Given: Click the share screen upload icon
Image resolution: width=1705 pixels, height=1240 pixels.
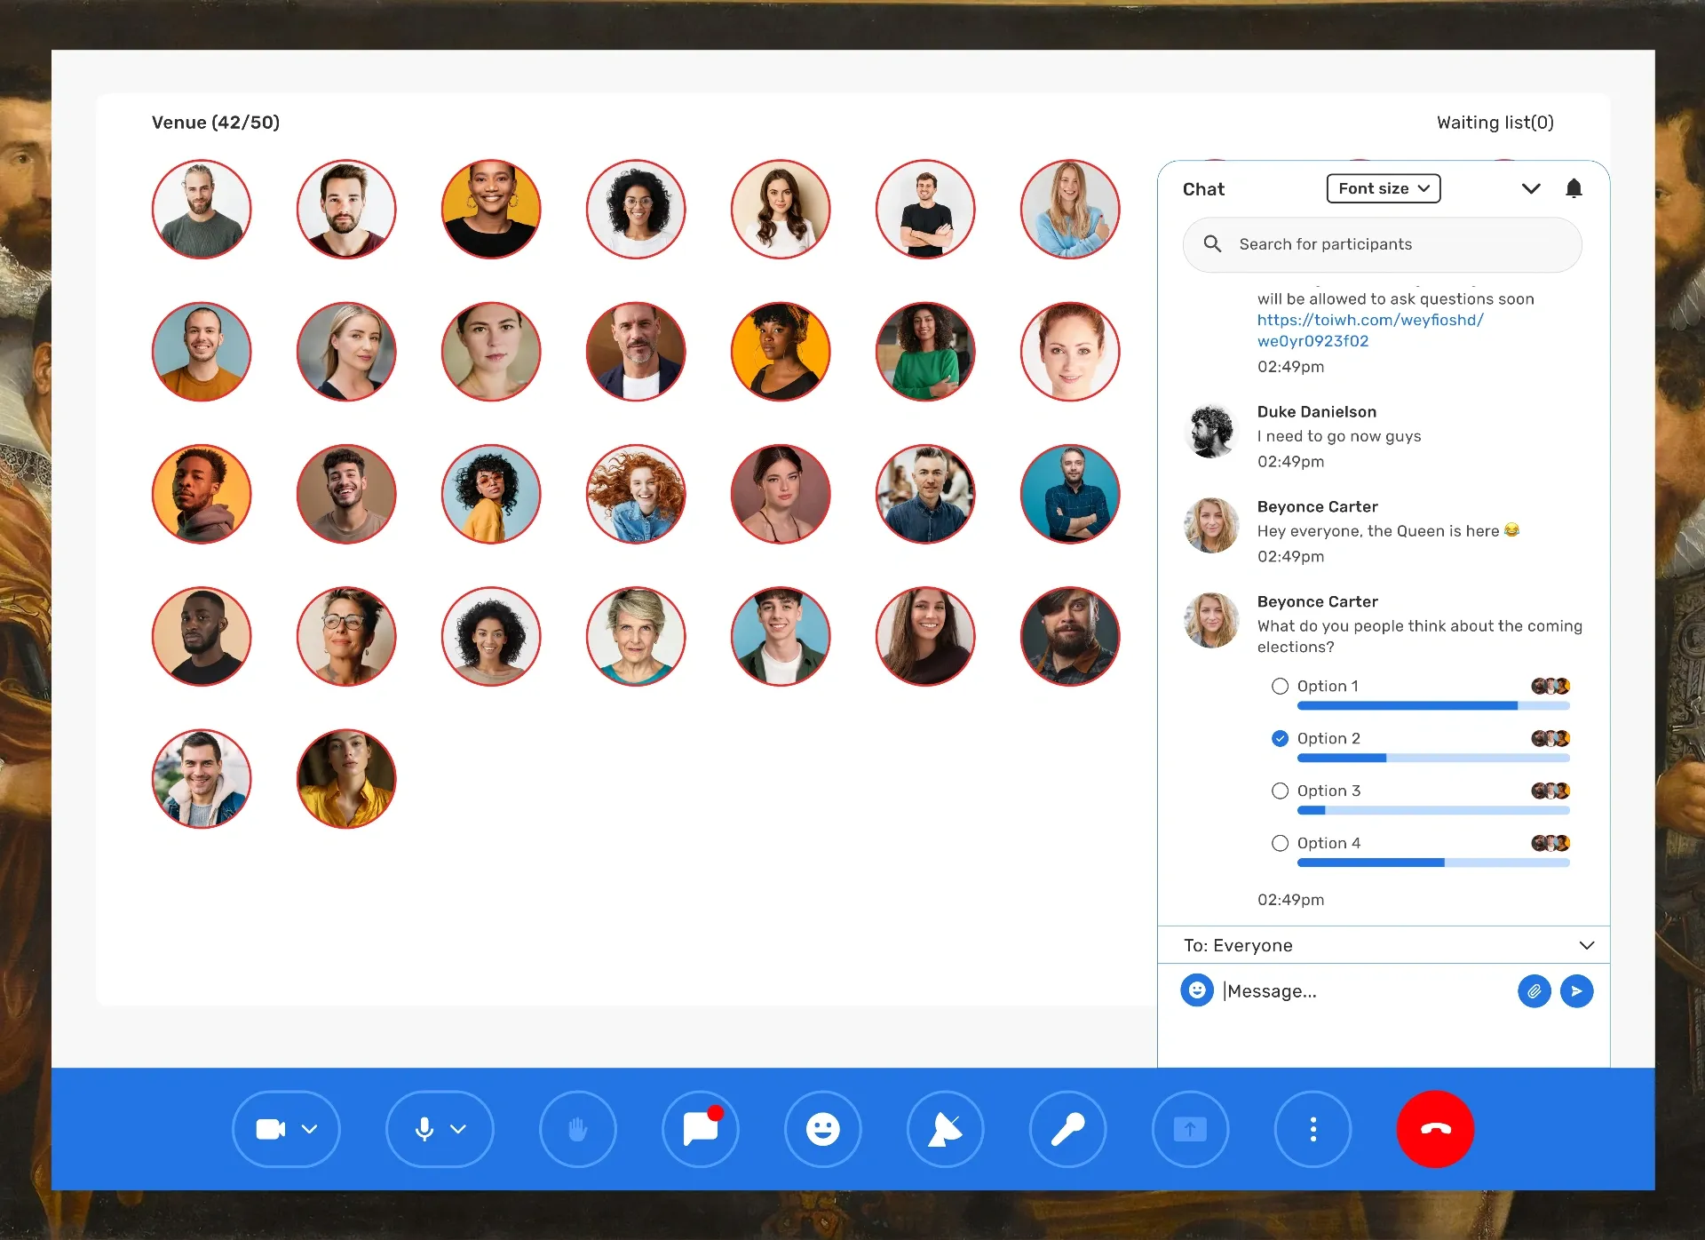Looking at the screenshot, I should (x=1191, y=1129).
